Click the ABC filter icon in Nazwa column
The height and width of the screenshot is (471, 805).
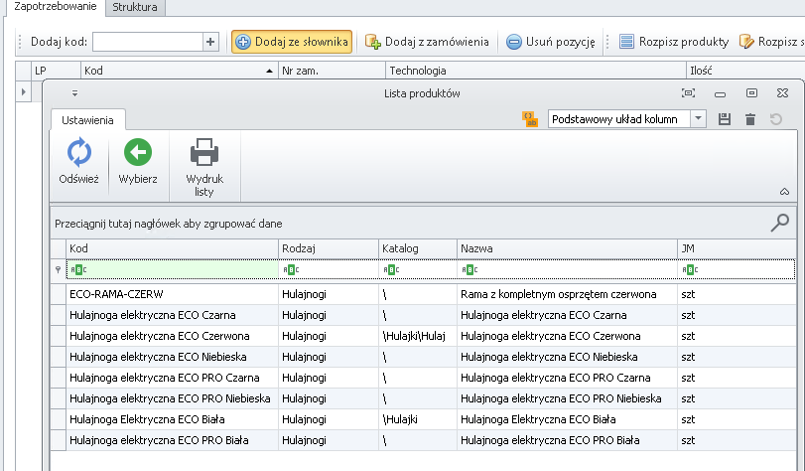(470, 269)
